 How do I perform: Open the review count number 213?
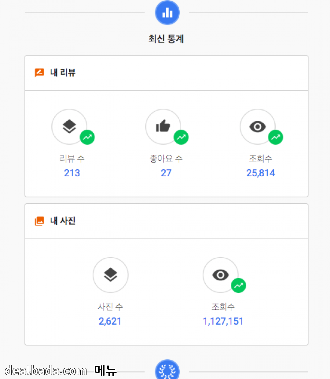coord(72,173)
